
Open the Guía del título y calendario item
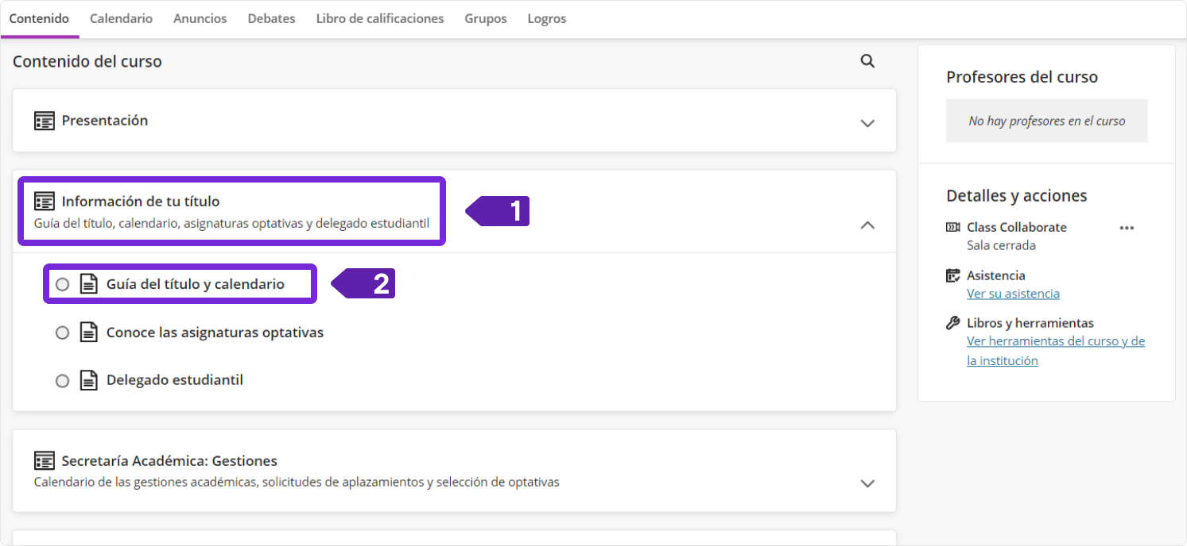(195, 284)
